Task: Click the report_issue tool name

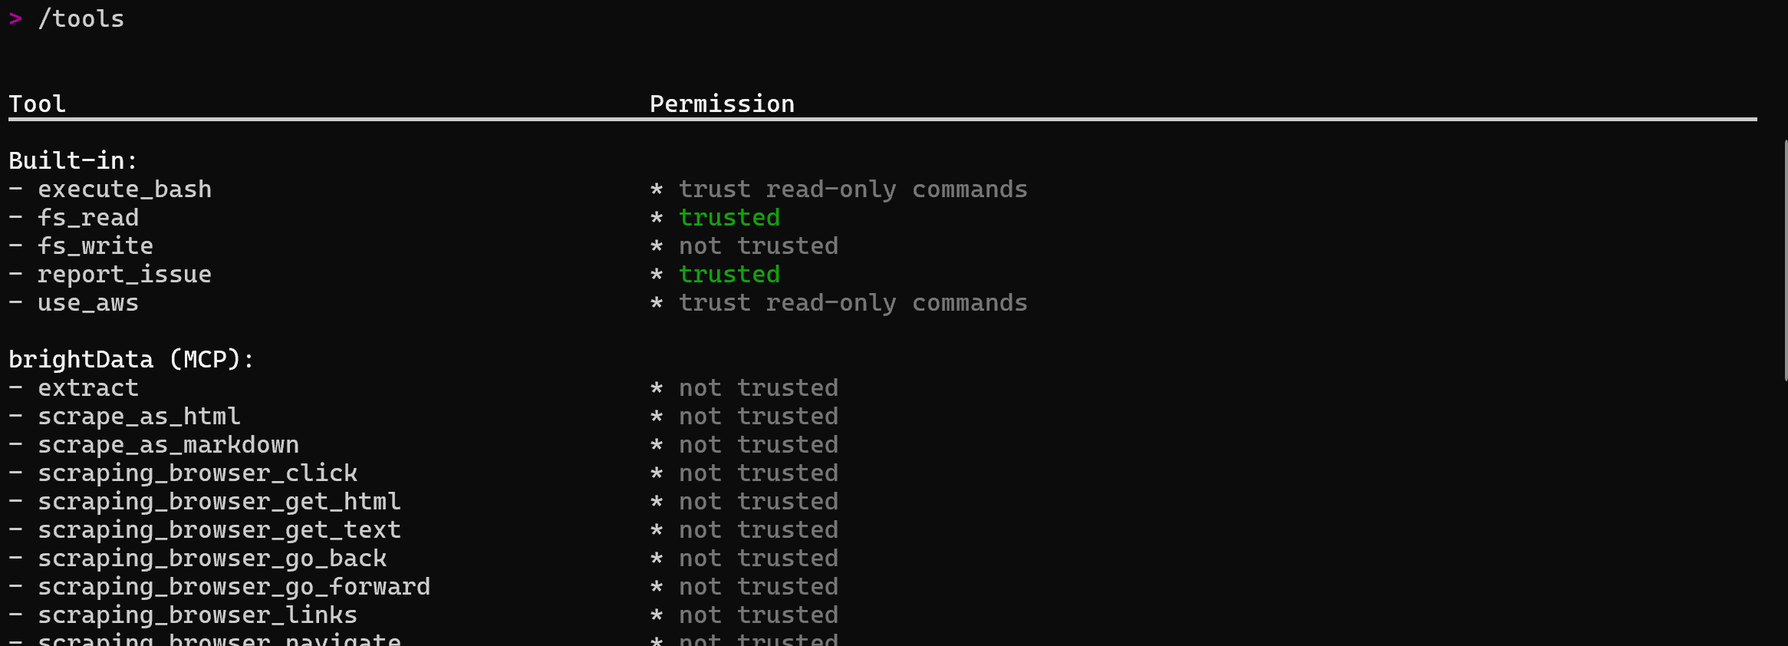Action: [x=124, y=274]
